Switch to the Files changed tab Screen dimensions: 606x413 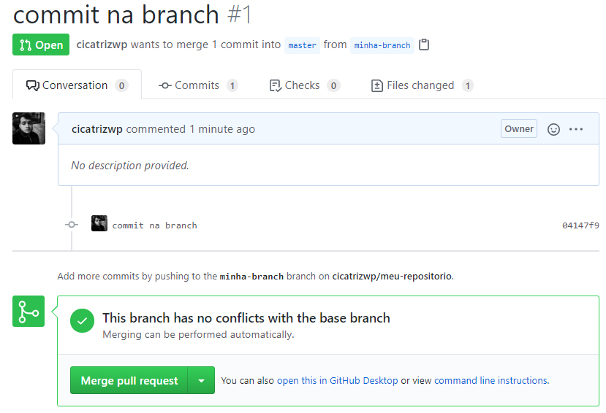click(422, 85)
